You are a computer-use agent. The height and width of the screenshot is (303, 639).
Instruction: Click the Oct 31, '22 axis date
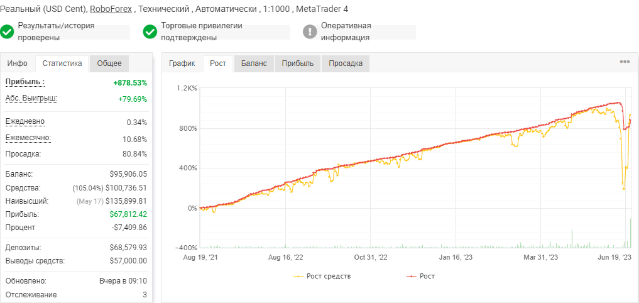click(371, 257)
